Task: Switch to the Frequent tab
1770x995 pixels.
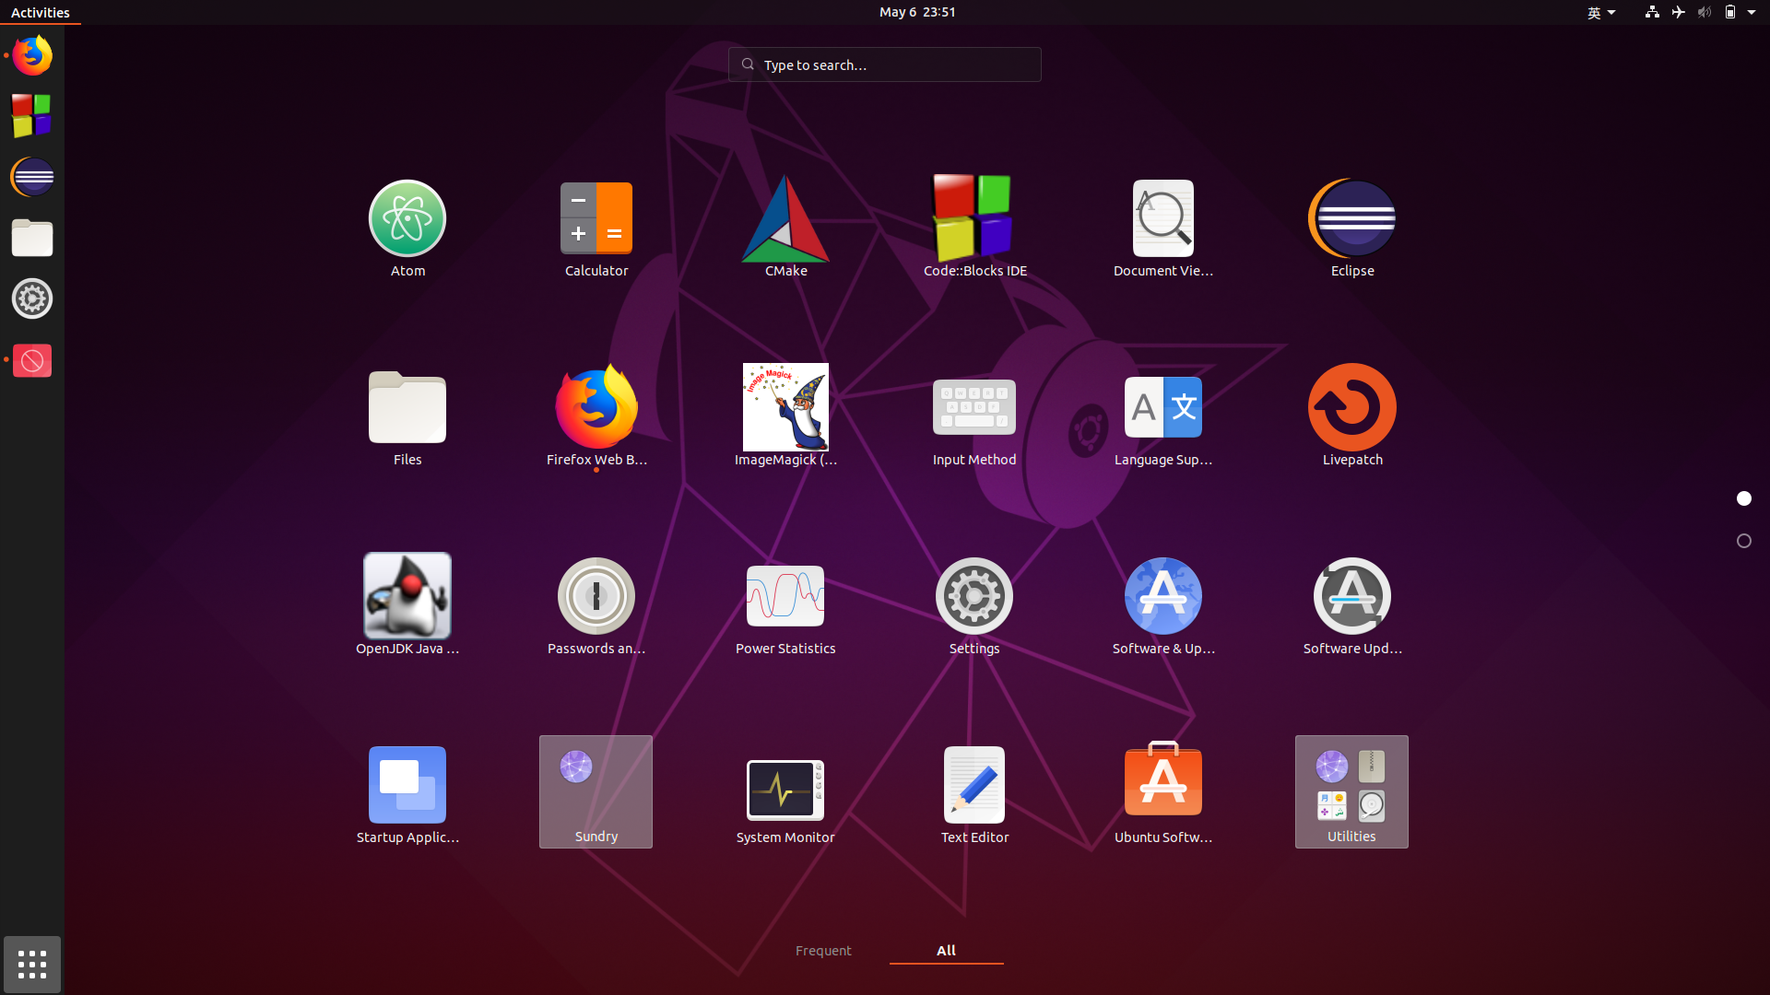Action: 823,951
